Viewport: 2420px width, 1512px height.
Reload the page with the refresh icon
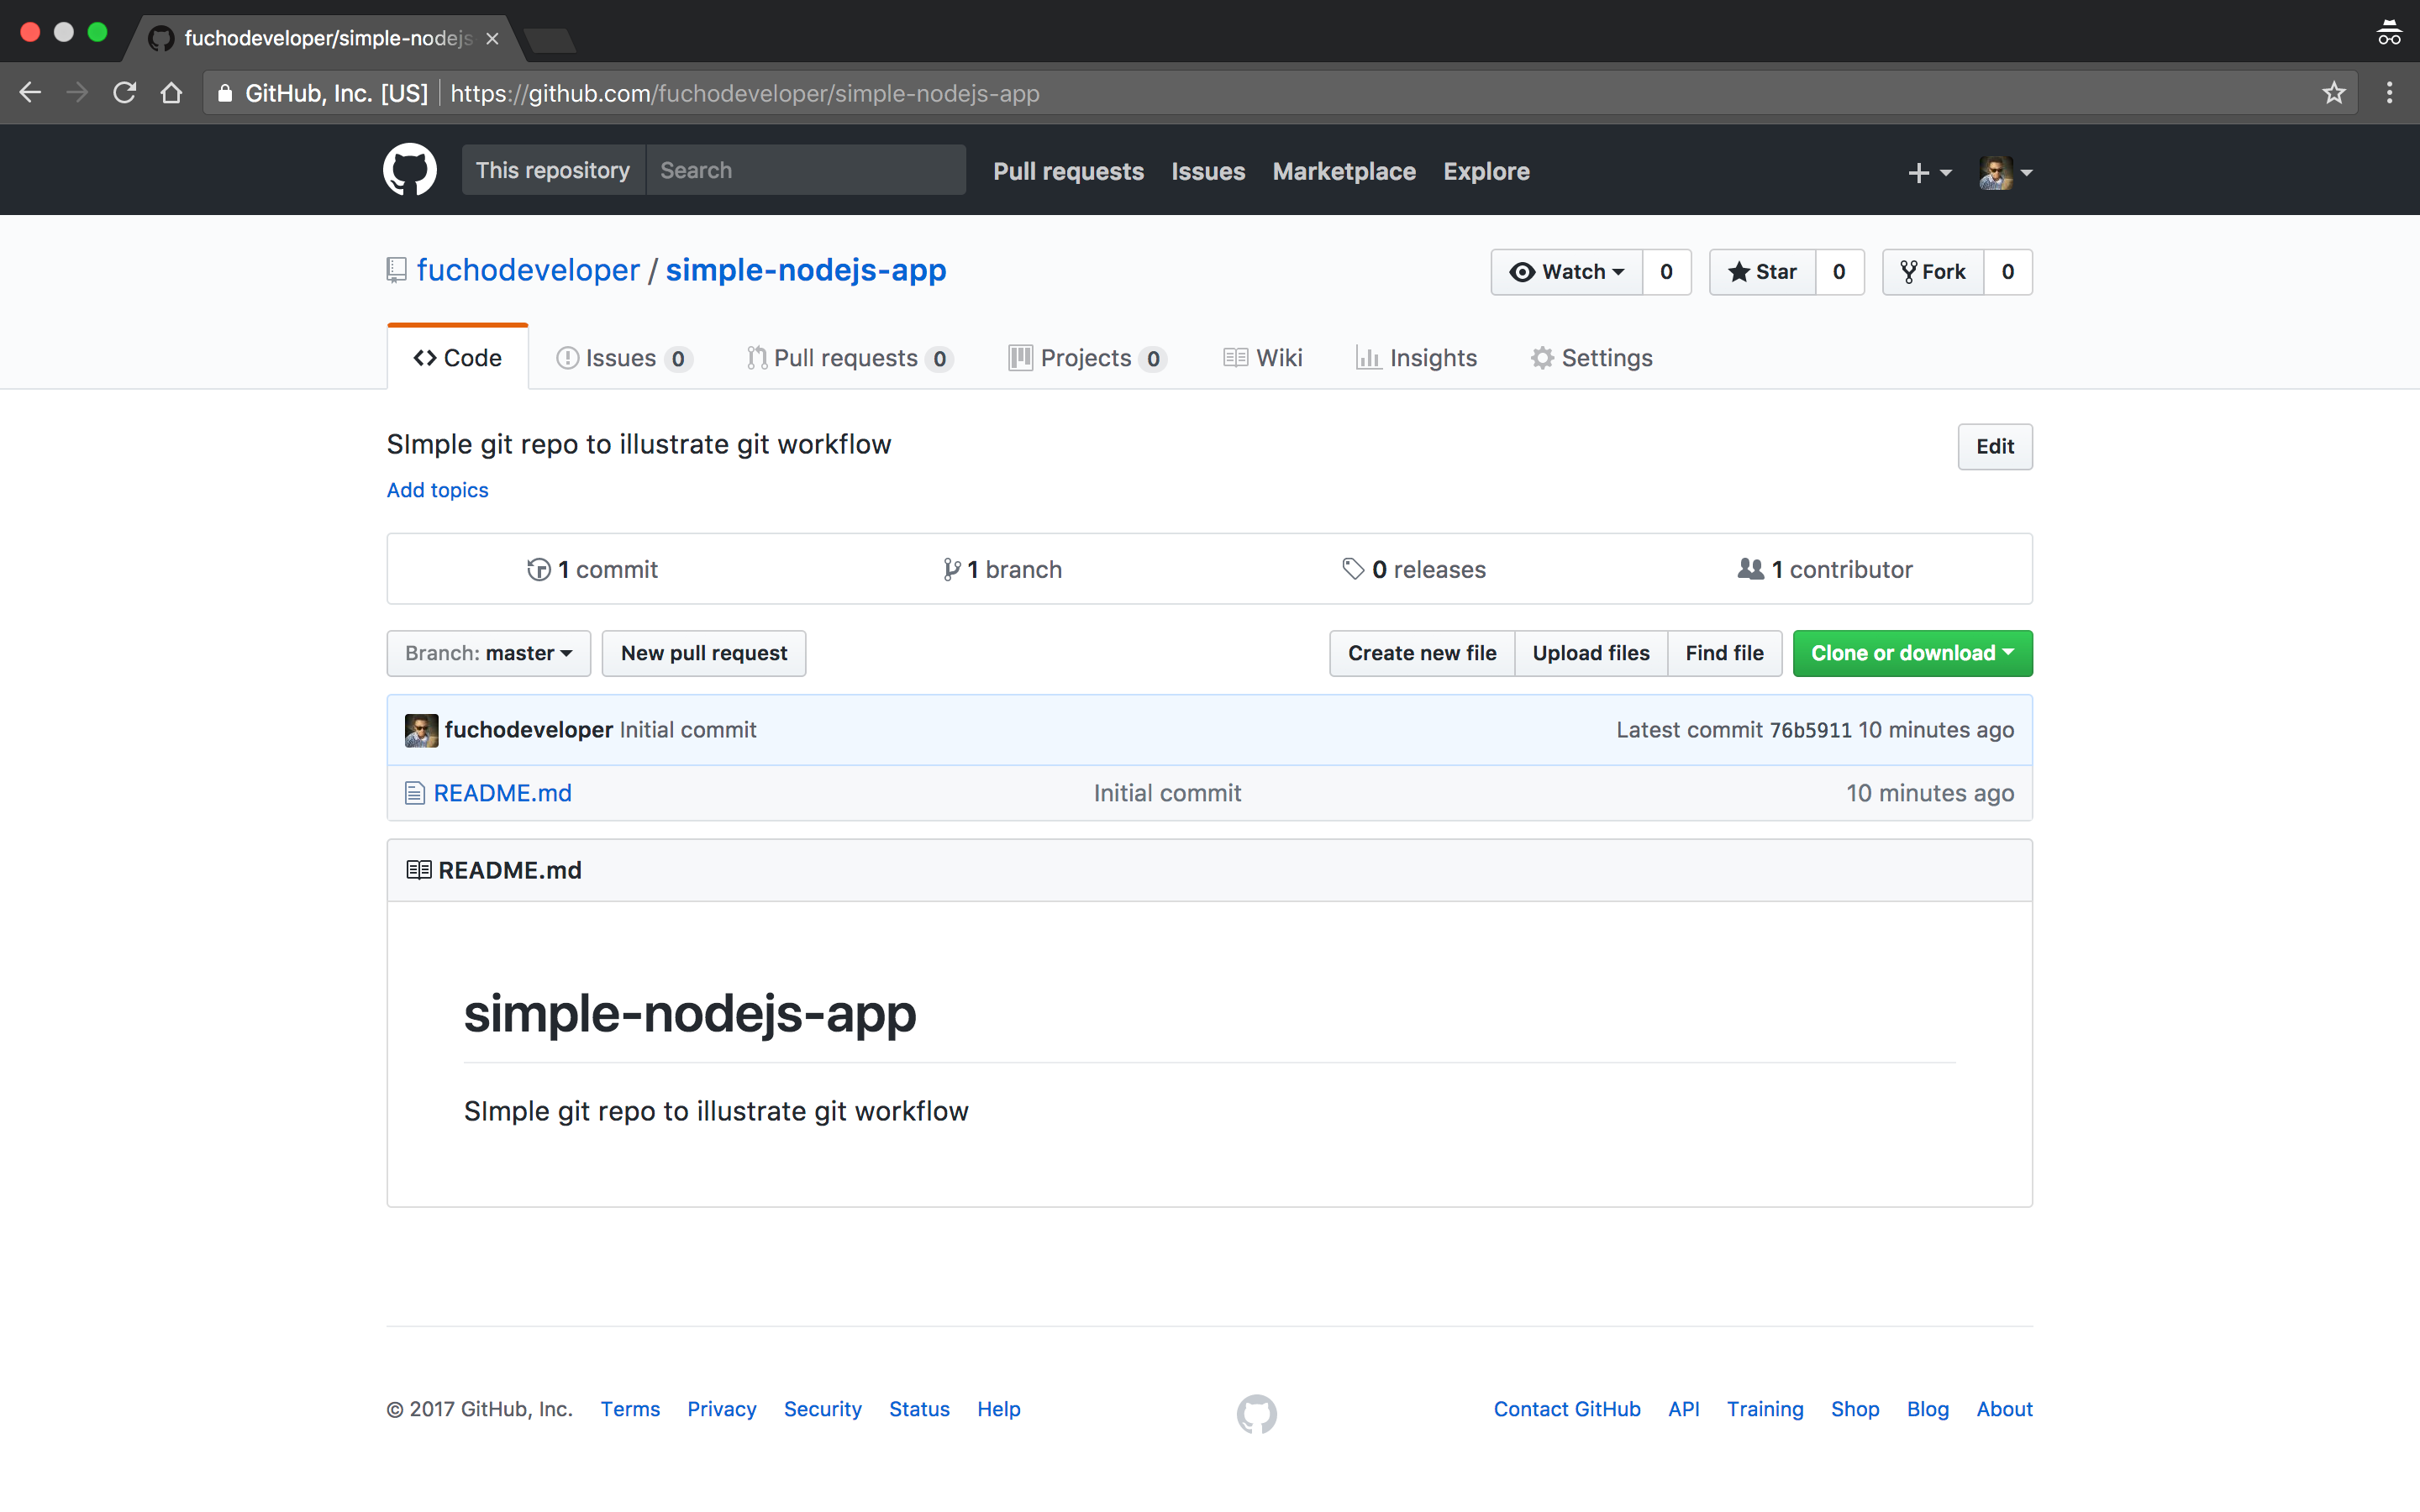click(124, 93)
